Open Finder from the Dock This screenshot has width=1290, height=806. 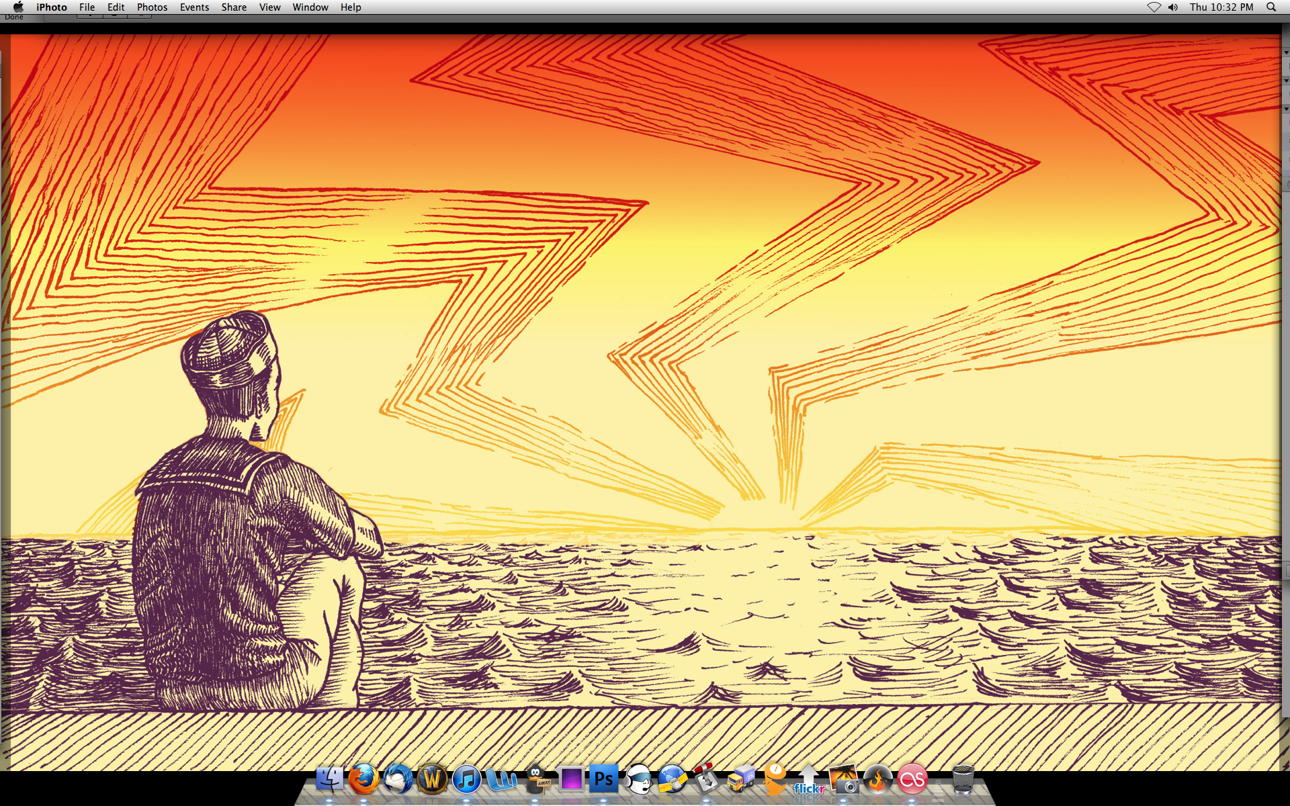pos(329,779)
